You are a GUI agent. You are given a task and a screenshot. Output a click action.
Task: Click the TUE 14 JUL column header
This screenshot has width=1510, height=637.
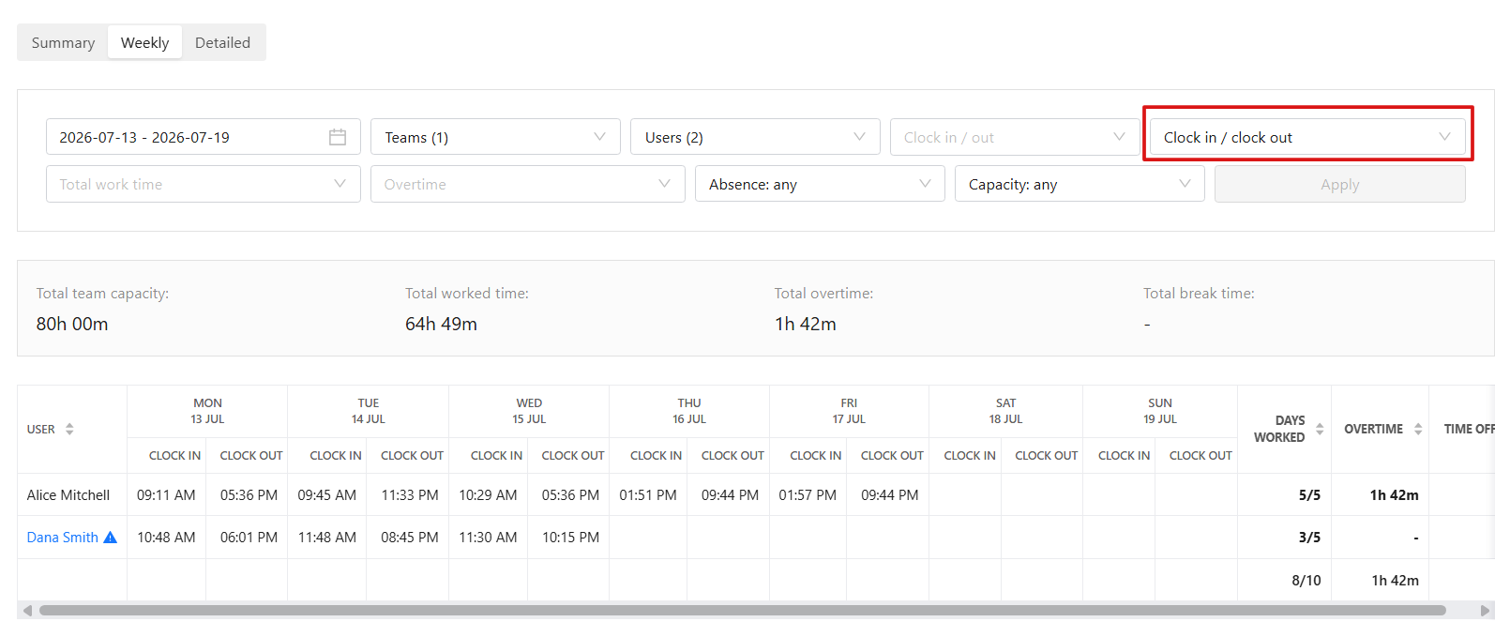point(368,411)
